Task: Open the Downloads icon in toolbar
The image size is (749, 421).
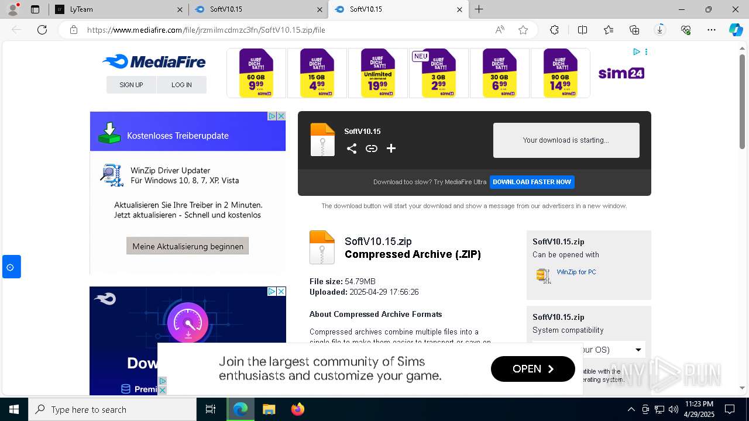Action: click(660, 30)
